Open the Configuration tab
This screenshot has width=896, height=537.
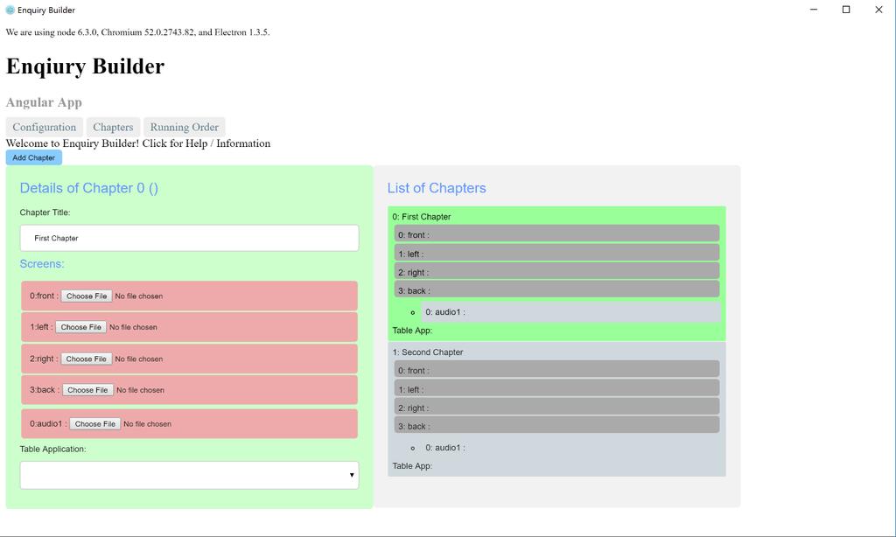point(45,127)
